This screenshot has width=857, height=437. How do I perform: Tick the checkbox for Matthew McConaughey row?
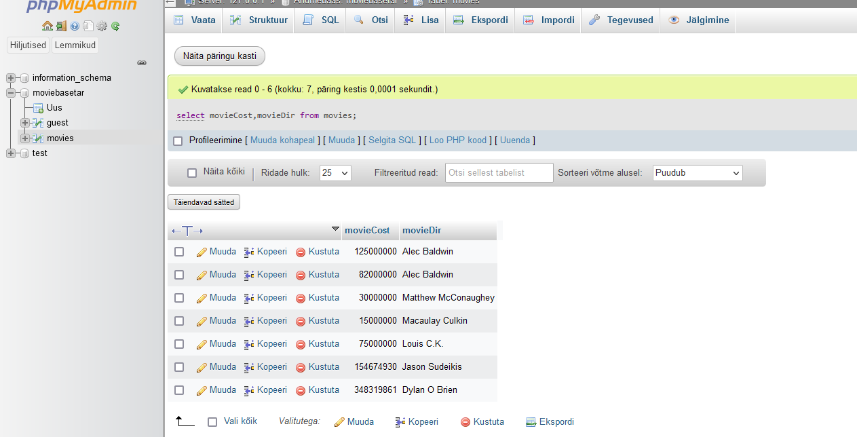tap(179, 298)
